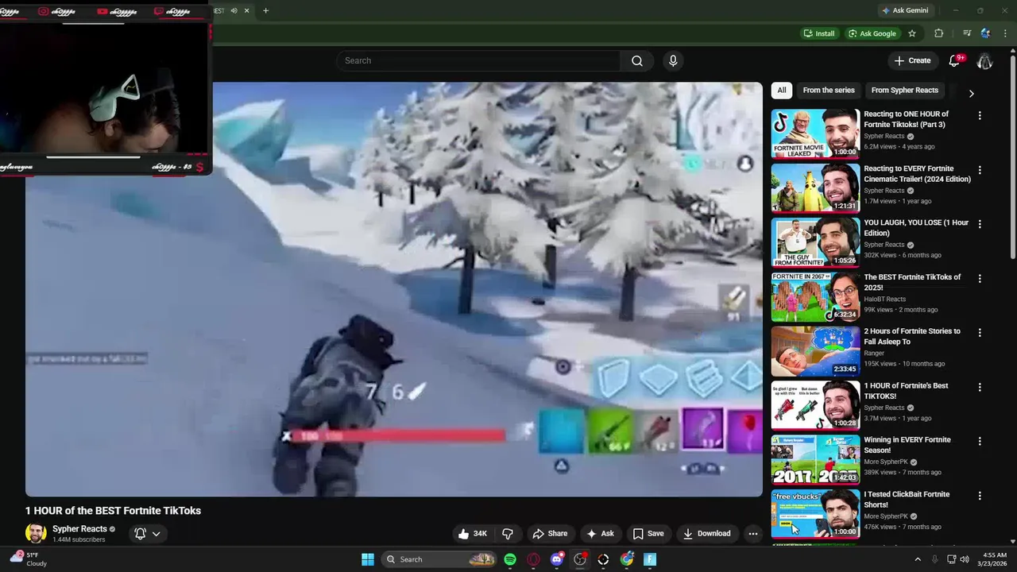Open options for 'The BEST Fortnite TikToks of 2025'
1017x572 pixels.
[980, 279]
